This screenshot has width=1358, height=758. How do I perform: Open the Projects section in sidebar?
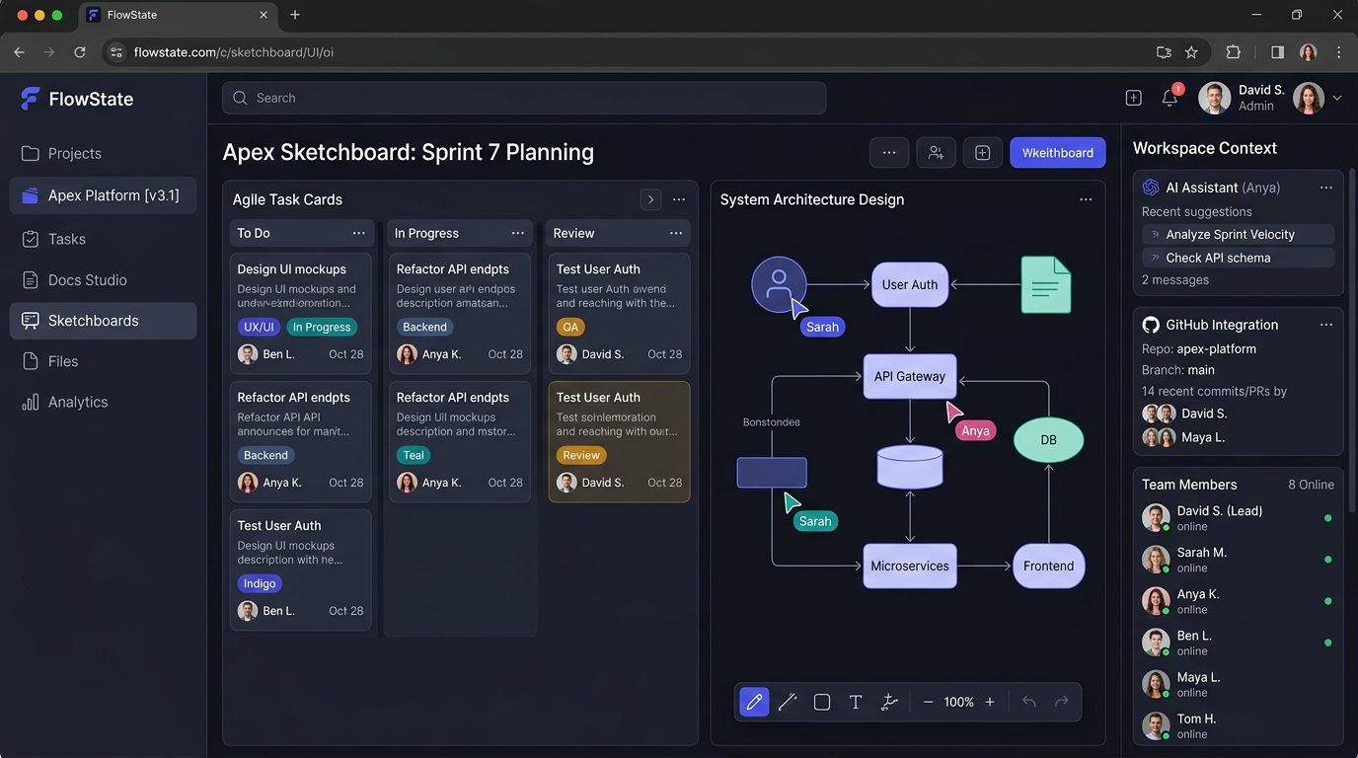104,153
